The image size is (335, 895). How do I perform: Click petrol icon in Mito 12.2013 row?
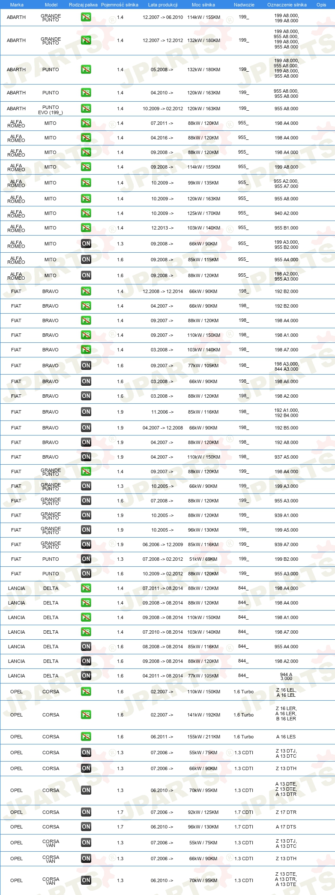click(x=86, y=228)
